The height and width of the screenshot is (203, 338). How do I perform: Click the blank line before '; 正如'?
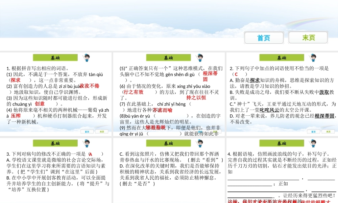point(250,185)
